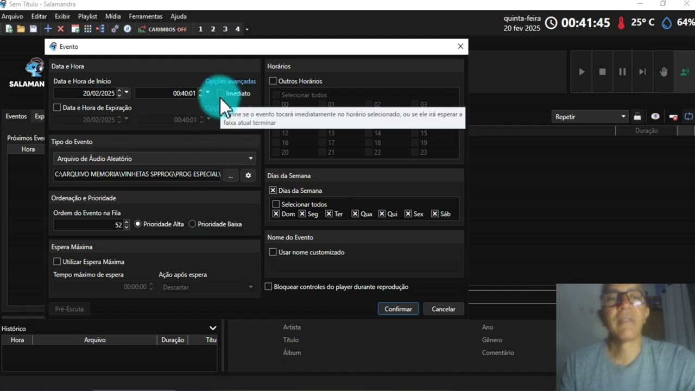Open the Exibir menu
The width and height of the screenshot is (695, 391).
(62, 16)
